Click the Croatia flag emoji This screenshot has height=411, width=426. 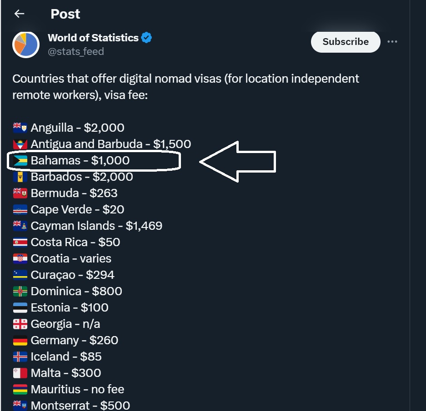[x=20, y=259]
